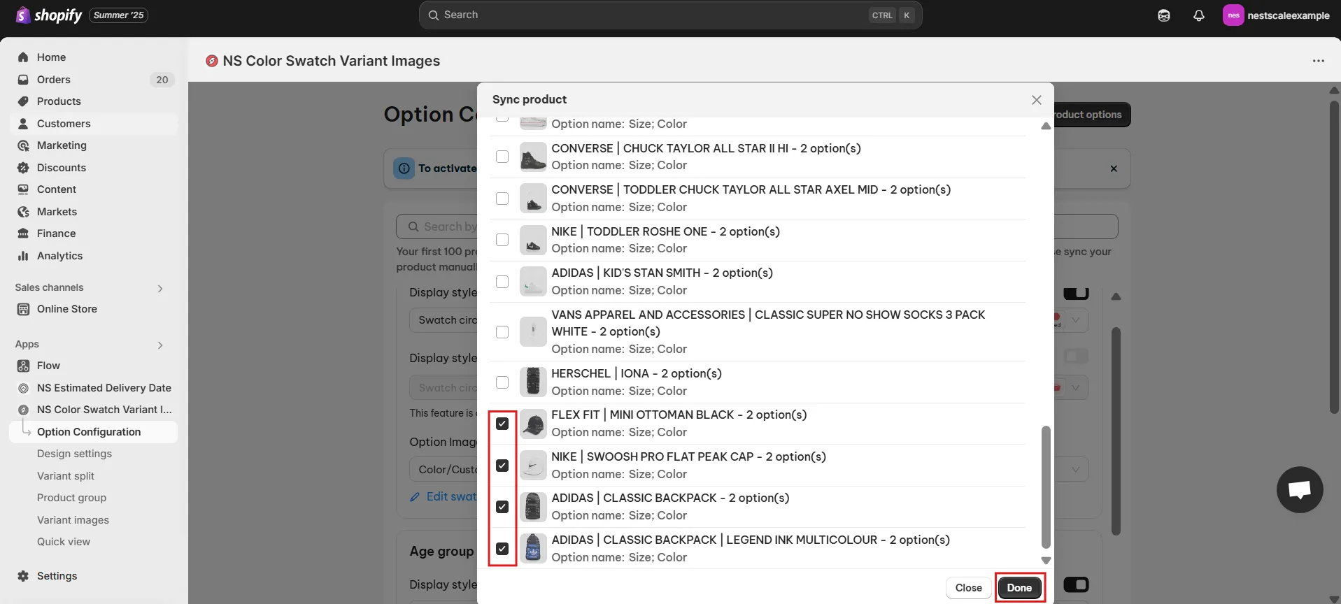
Task: Open Variant split in sidebar
Action: pyautogui.click(x=66, y=476)
